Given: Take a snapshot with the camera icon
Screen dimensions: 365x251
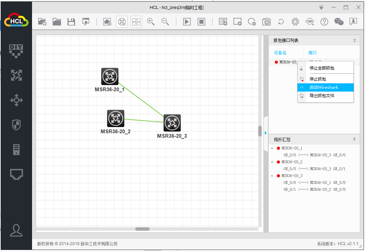Looking at the screenshot, I should tap(267, 22).
